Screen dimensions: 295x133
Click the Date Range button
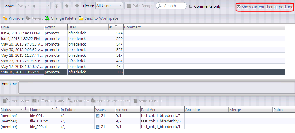tap(139, 6)
